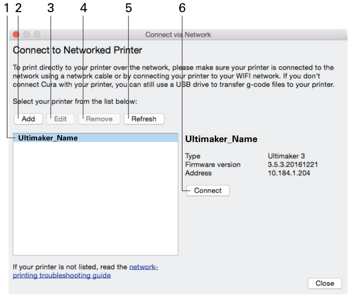This screenshot has width=350, height=297.
Task: Click the Address label
Action: pos(198,173)
